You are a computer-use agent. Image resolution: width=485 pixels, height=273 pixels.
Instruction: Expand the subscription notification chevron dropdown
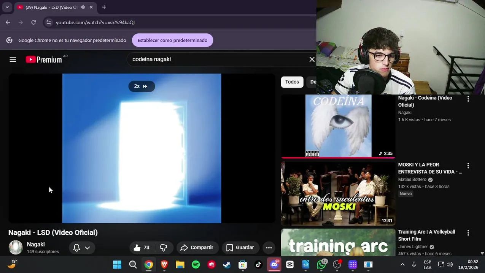click(87, 248)
